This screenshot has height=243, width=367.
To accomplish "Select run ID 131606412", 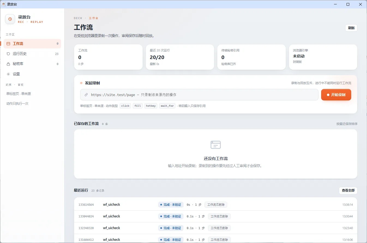I will tap(86, 240).
